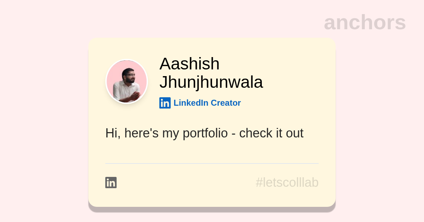Click the phrase "check it out"
424x222 pixels.
click(271, 133)
